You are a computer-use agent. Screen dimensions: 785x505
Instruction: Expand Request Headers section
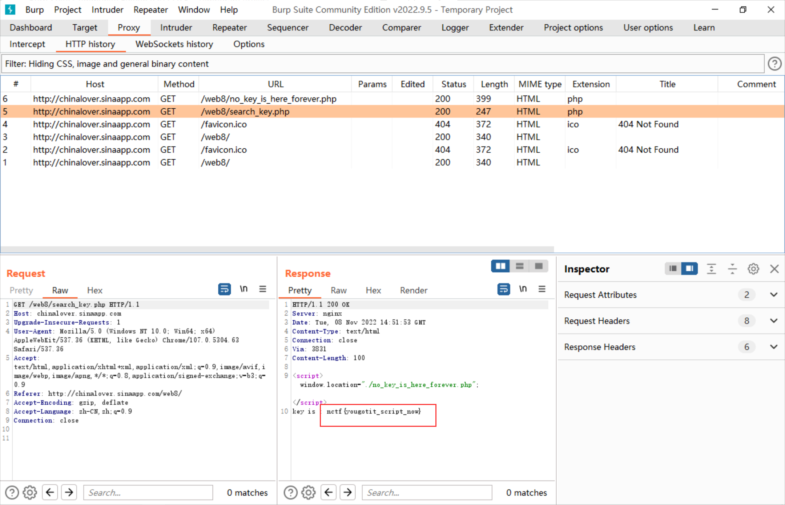(x=774, y=321)
